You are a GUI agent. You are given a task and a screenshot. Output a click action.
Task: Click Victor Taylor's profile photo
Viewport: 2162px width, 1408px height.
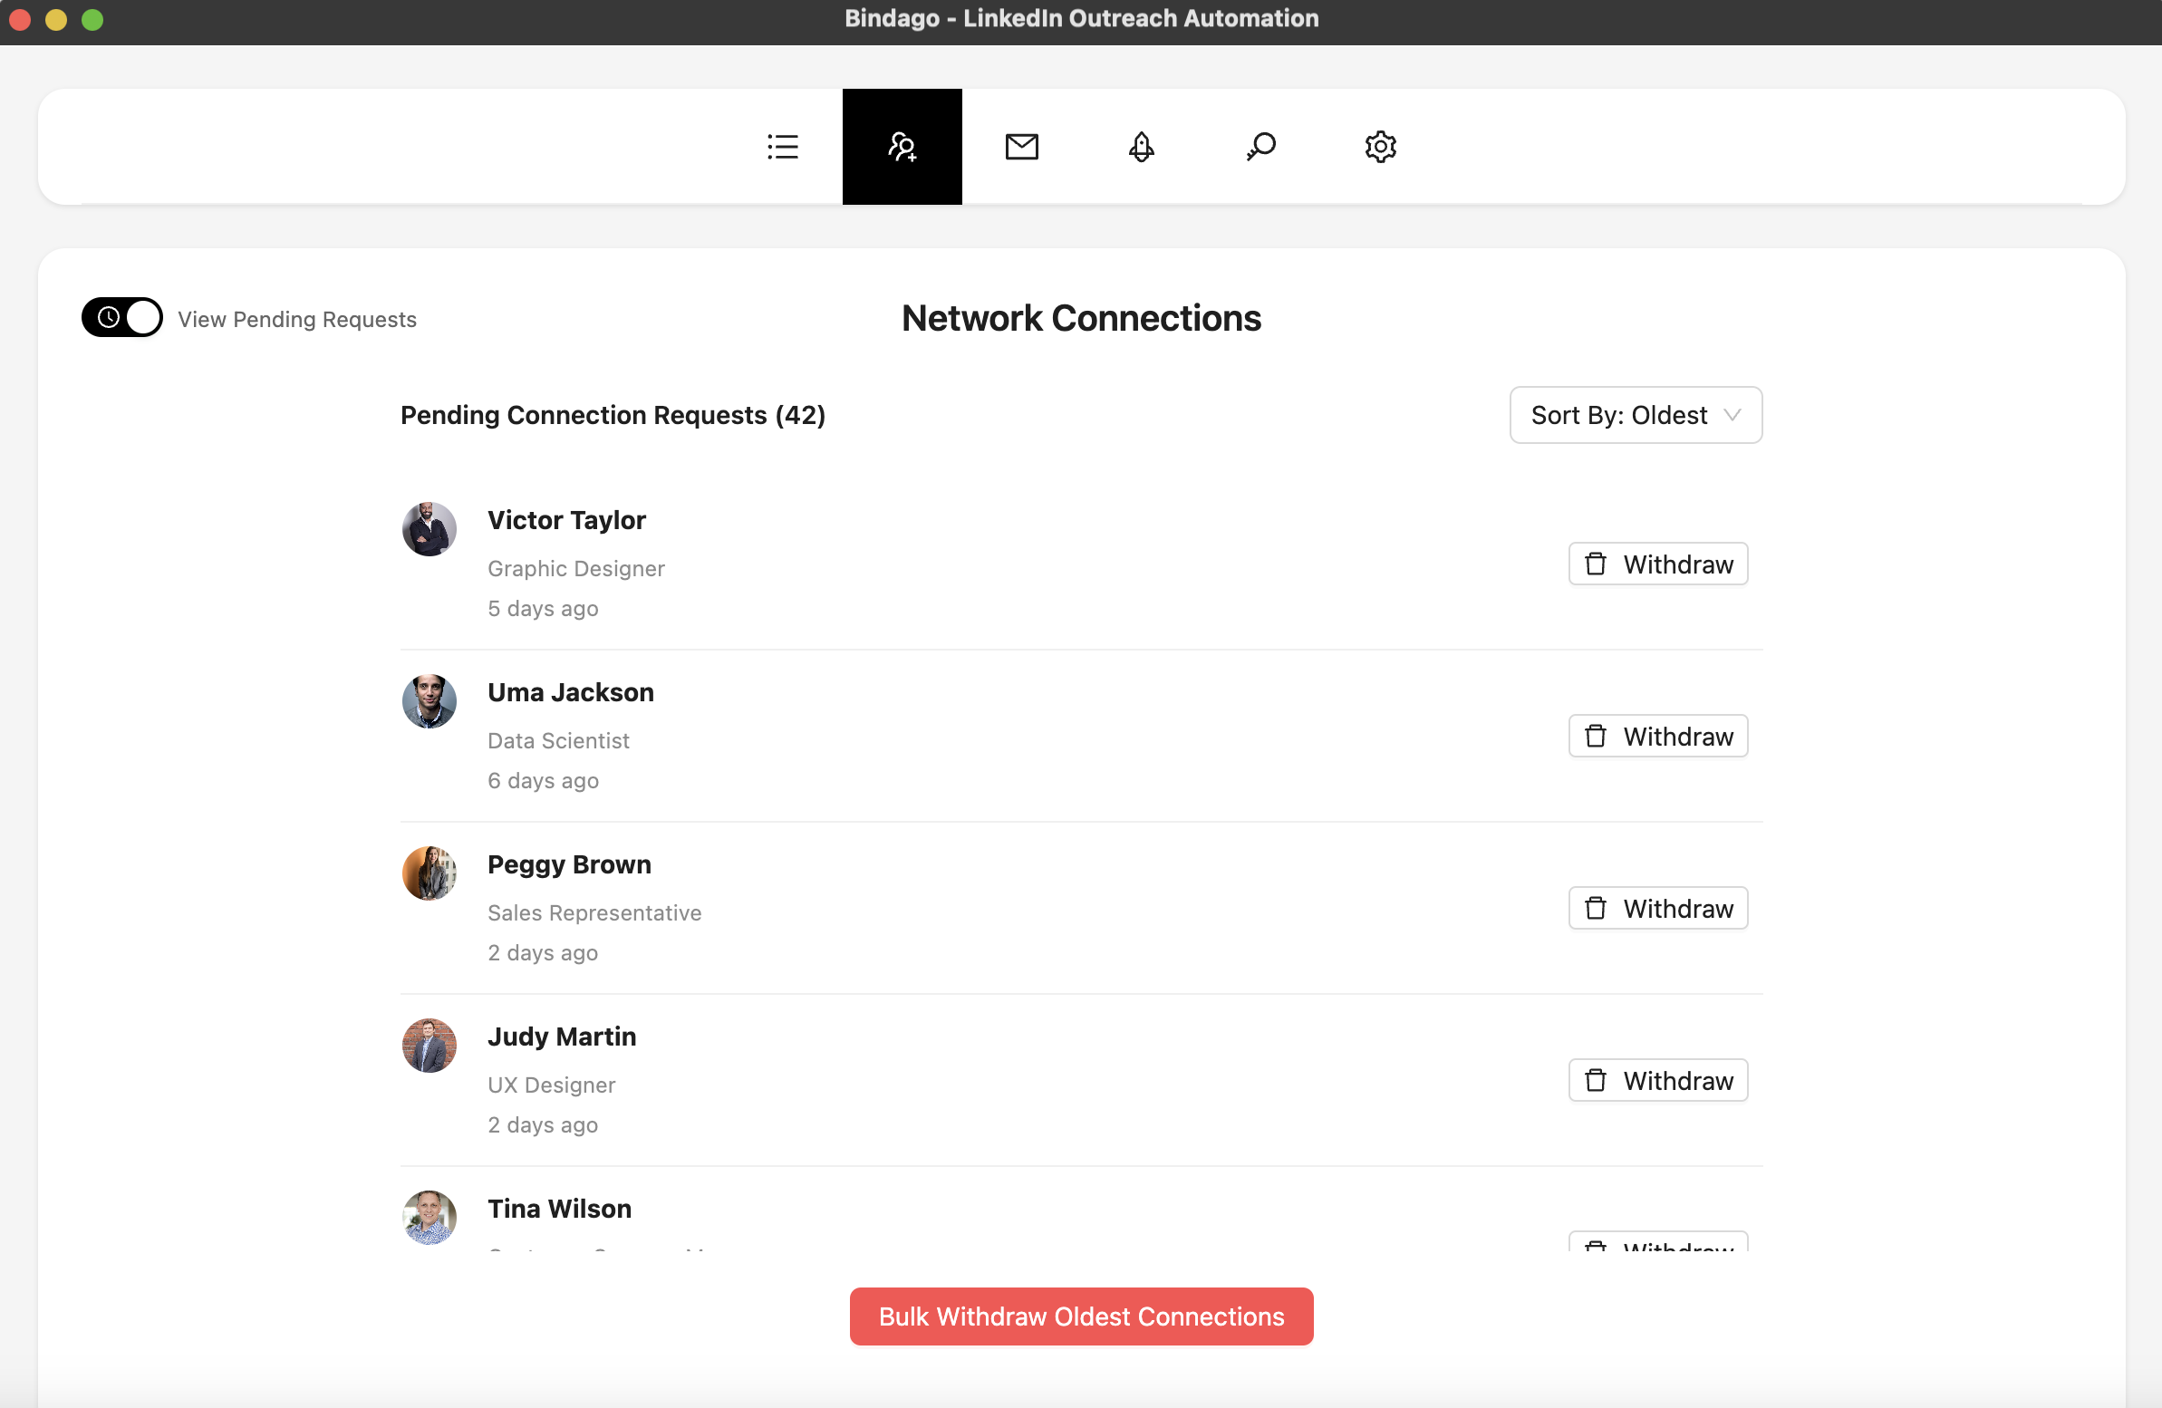click(429, 529)
